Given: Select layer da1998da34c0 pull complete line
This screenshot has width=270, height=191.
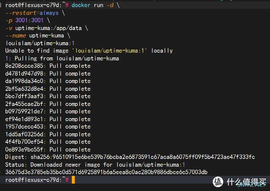Looking at the screenshot, I should [48, 81].
